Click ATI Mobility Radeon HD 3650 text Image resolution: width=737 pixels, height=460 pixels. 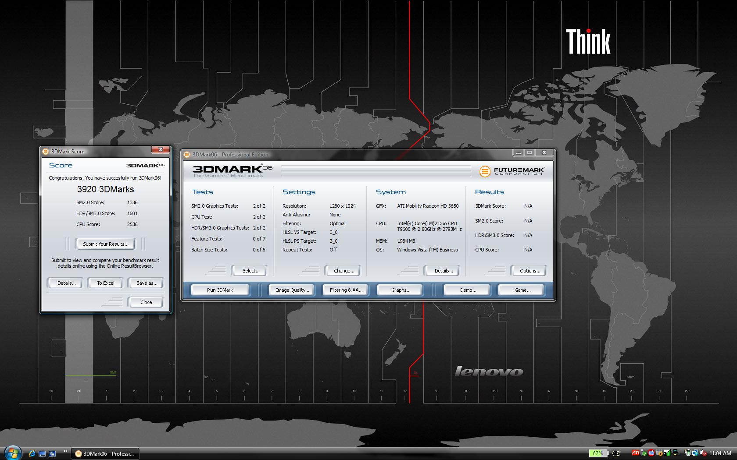428,206
